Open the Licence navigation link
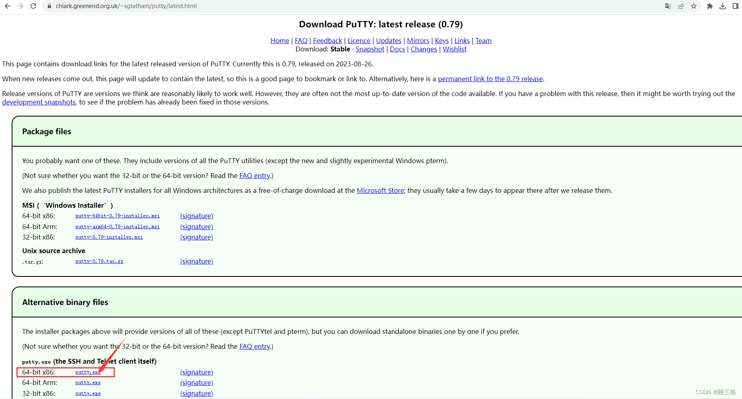 (x=359, y=41)
